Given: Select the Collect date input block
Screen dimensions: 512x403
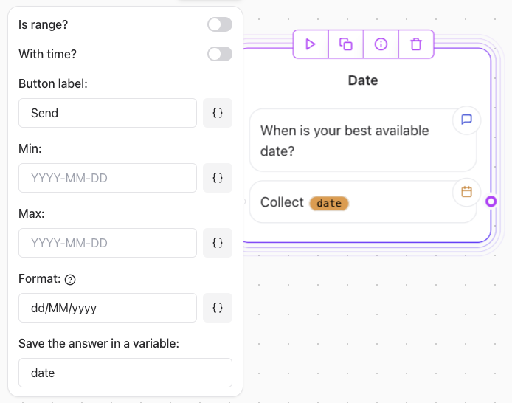Looking at the screenshot, I should 363,202.
